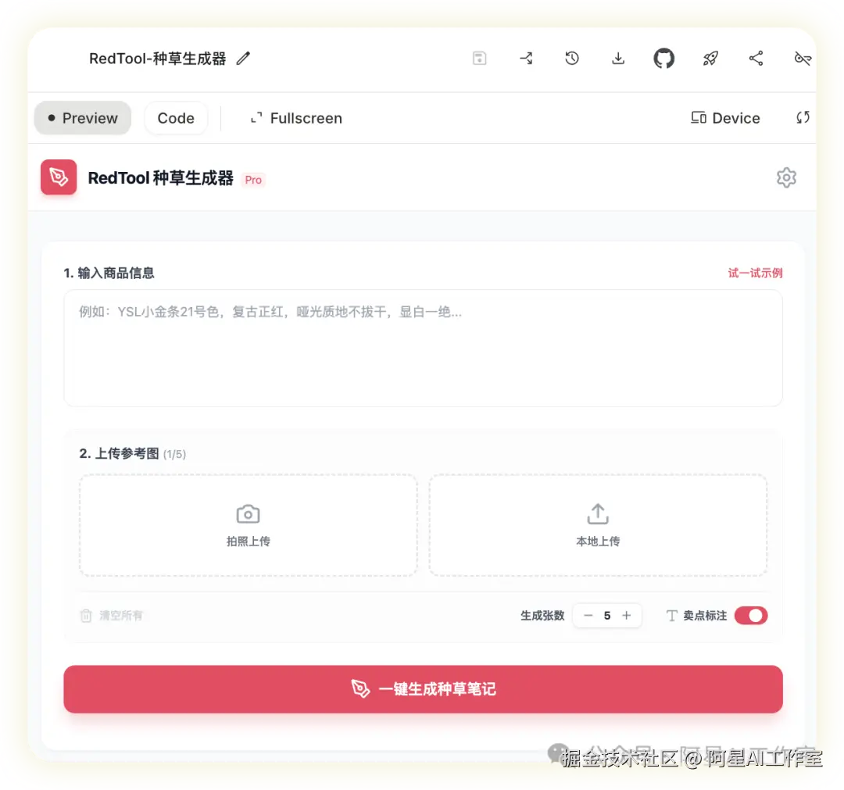The image size is (844, 790).
Task: Select the Preview tab
Action: pyautogui.click(x=82, y=118)
